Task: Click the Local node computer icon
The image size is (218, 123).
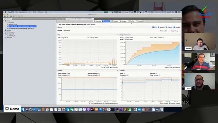Action: pyautogui.click(x=5, y=21)
